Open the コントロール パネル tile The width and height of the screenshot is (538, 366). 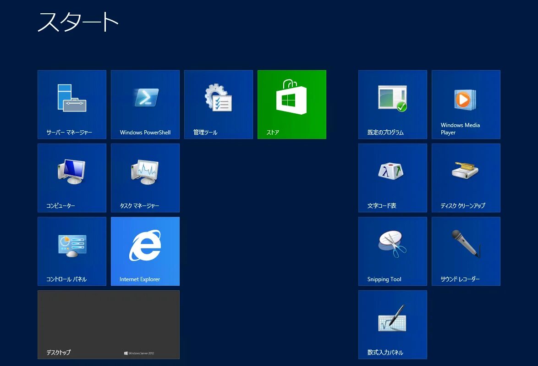tap(71, 251)
